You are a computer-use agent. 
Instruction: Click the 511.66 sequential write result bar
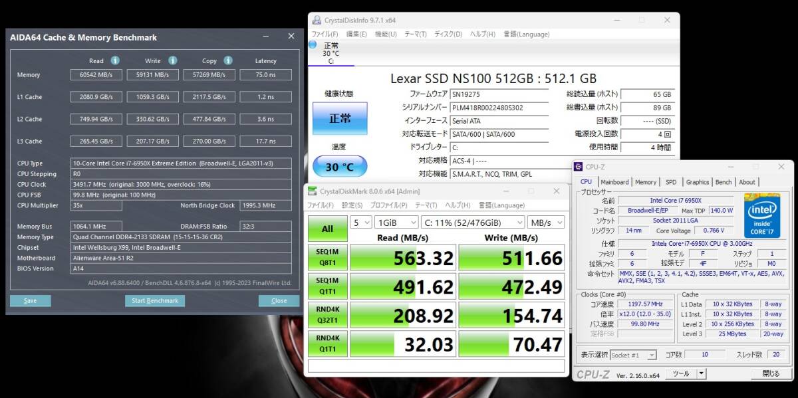point(511,258)
